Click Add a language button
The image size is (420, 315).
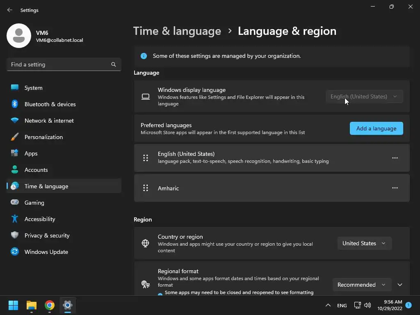click(377, 128)
